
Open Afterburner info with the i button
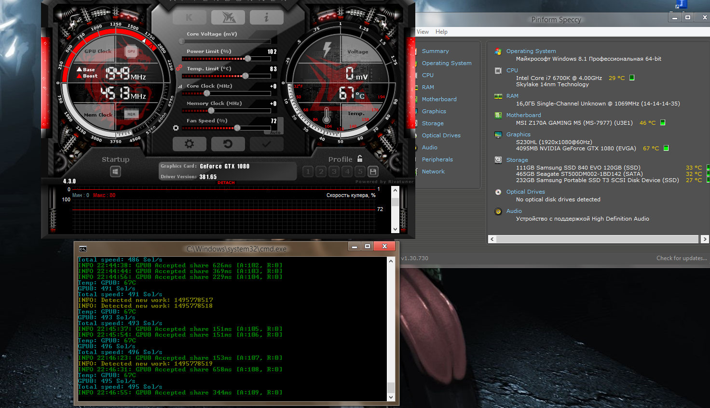[267, 17]
